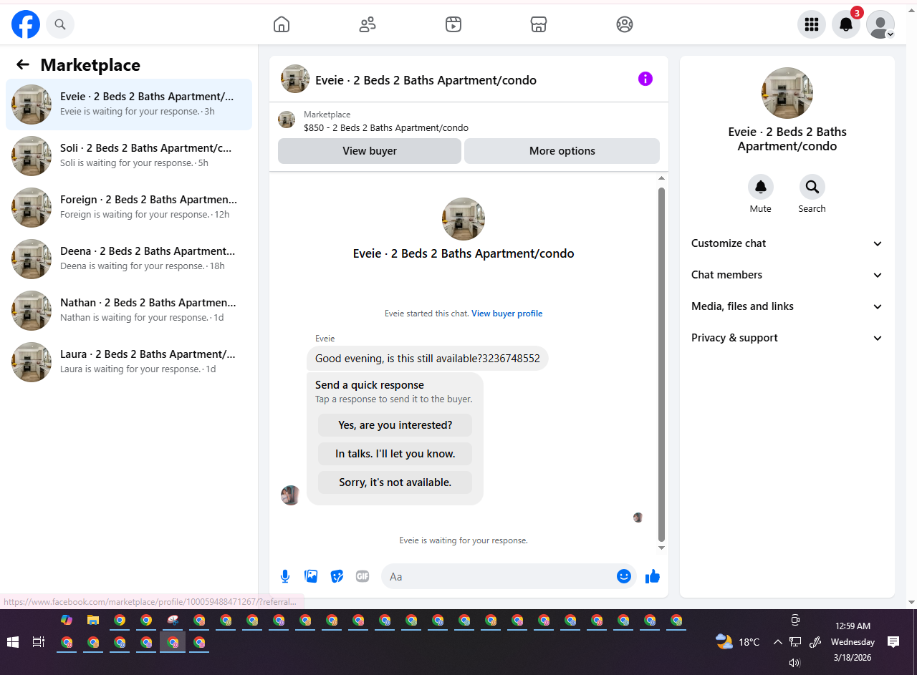Open the View buyer profile link
The width and height of the screenshot is (917, 675).
click(x=507, y=314)
